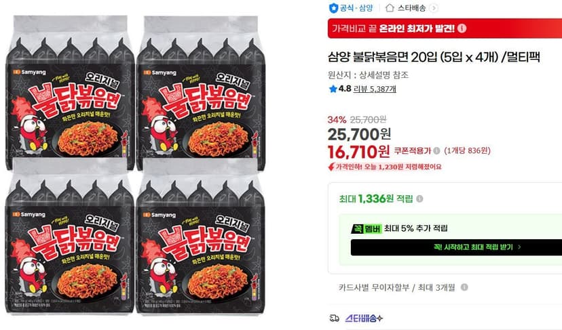Viewport: 562px width, 330px height.
Task: Click info icon next to card installment text
Action: coord(464,287)
